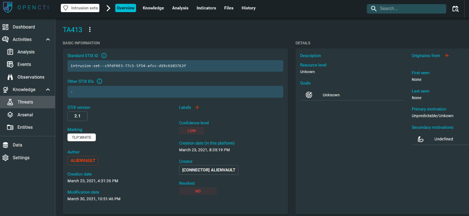Open the Indicators tab
469x216 pixels.
point(206,8)
